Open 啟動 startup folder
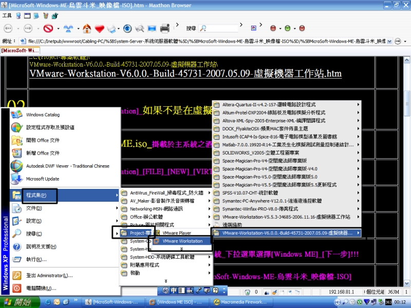Image resolution: width=411 pixels, height=308 pixels. point(166,273)
